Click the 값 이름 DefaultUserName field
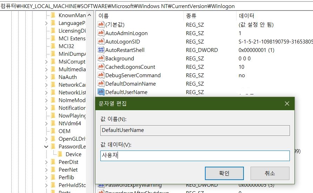 pos(195,130)
